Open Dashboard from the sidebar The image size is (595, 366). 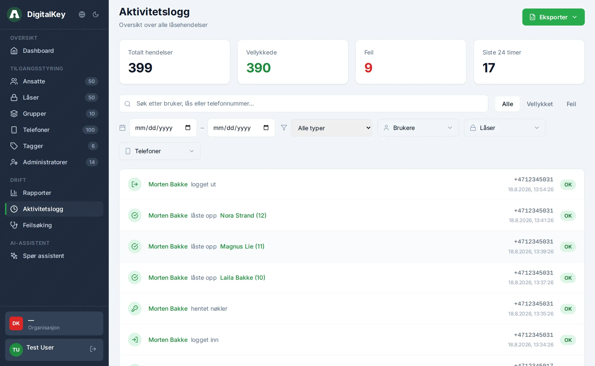(x=54, y=51)
